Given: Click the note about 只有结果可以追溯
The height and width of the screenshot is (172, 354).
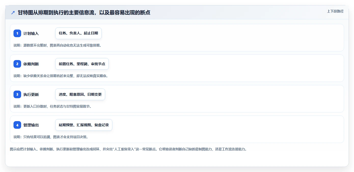Looking at the screenshot, I should pyautogui.click(x=51, y=137).
